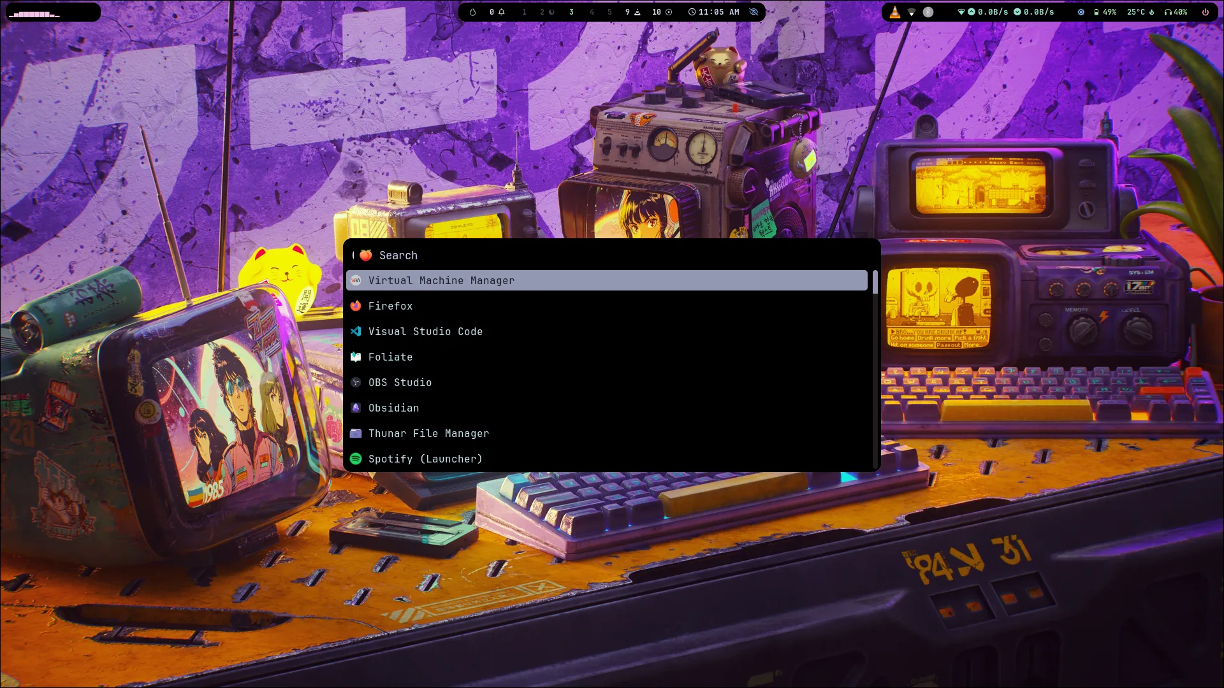Click the headphones volume 40% indicator

pyautogui.click(x=1176, y=12)
